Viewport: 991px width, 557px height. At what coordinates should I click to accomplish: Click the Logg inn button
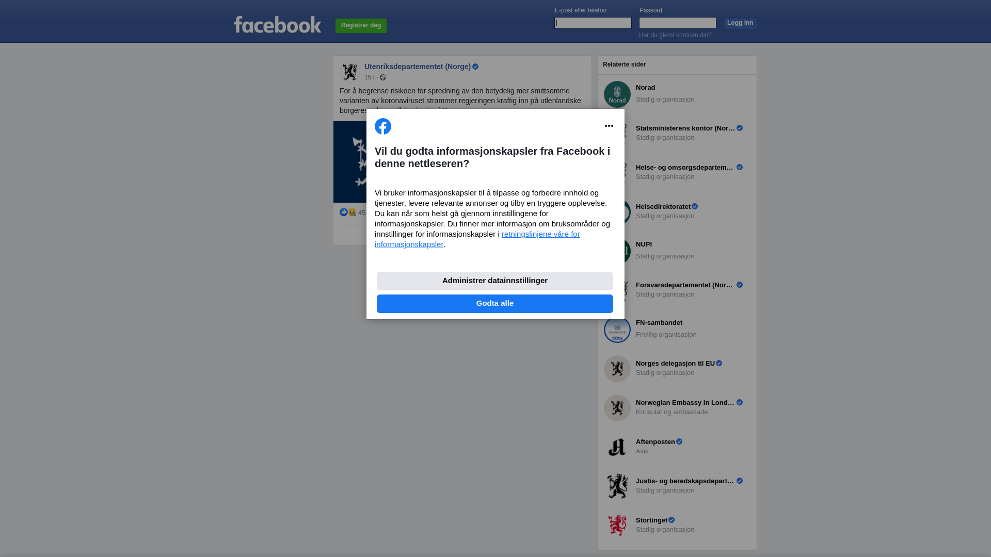(740, 23)
